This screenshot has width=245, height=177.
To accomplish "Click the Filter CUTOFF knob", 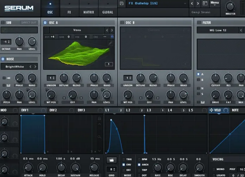I will click(x=216, y=78).
